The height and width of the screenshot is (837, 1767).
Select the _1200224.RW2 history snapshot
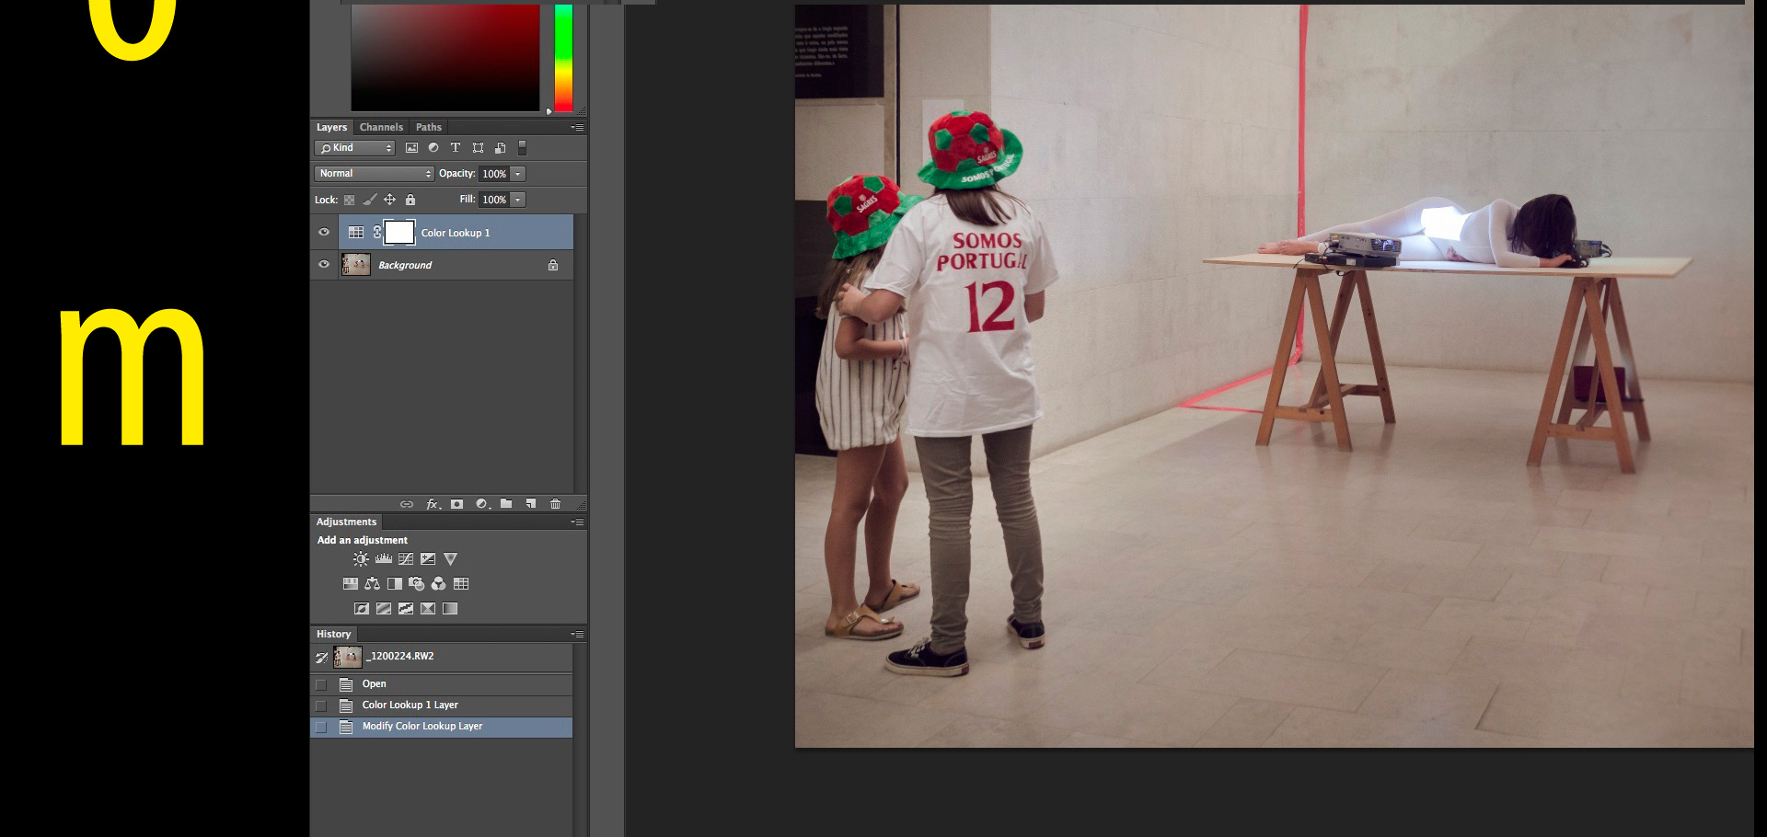[442, 657]
